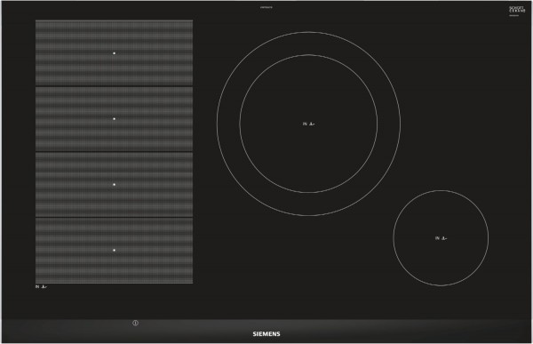533x344 pixels.
Task: Click the SIEMENS brand logo
Action: click(266, 334)
